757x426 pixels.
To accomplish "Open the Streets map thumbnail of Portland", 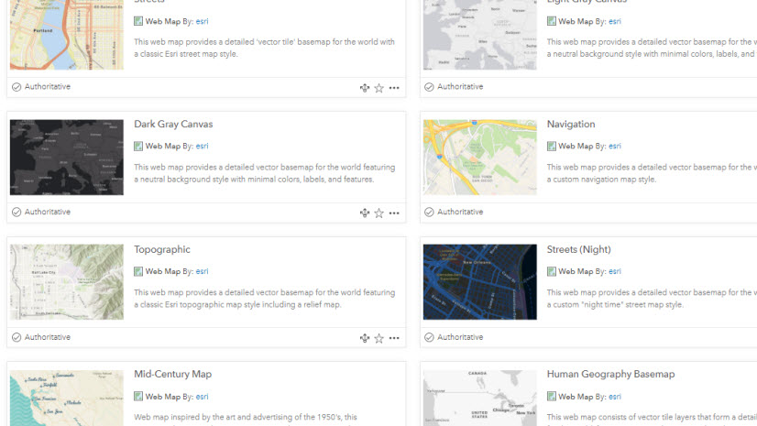I will pos(67,34).
